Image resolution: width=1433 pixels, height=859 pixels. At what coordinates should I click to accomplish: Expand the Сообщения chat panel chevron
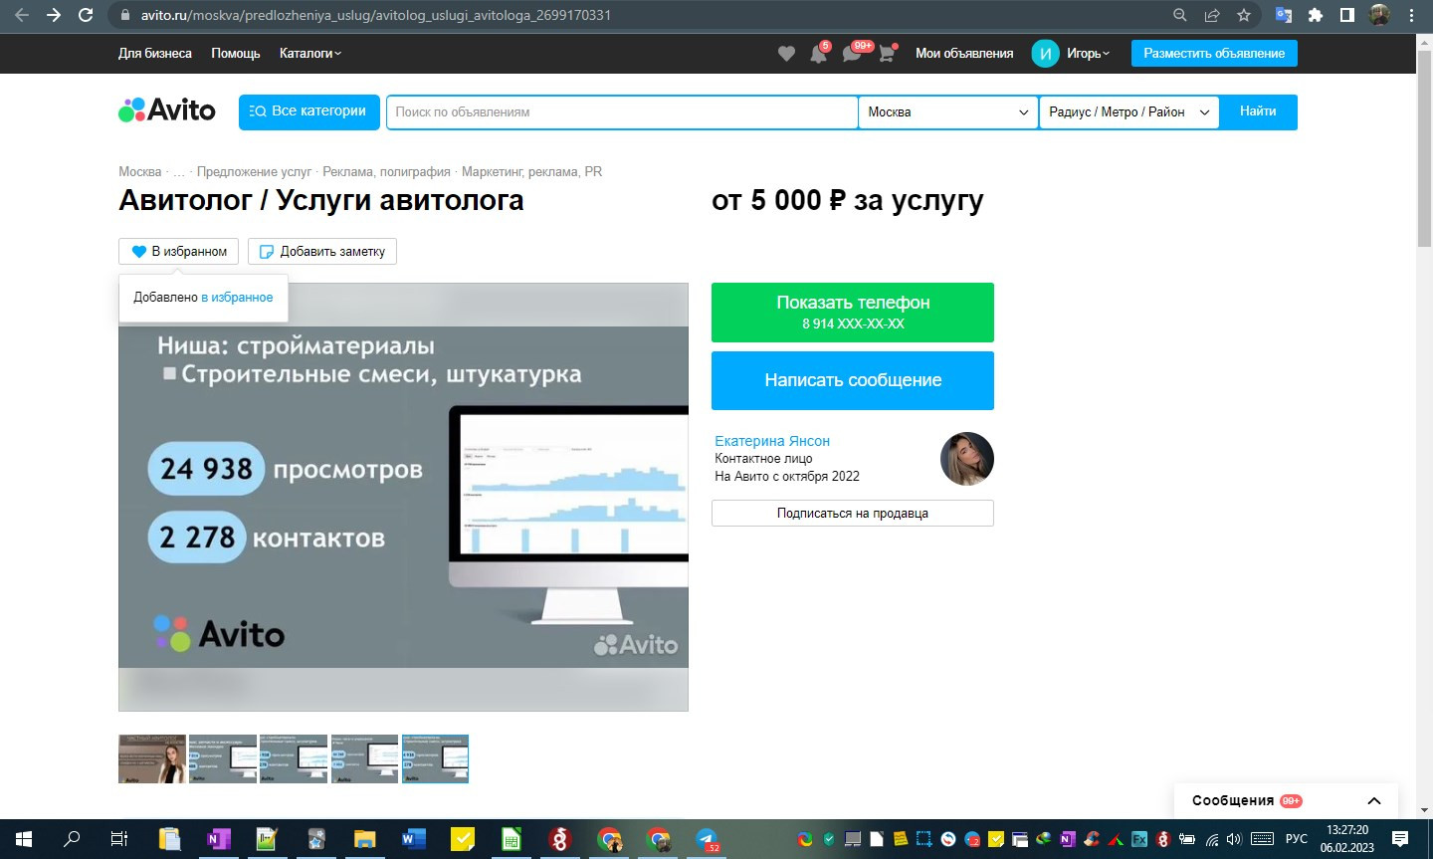click(x=1374, y=801)
